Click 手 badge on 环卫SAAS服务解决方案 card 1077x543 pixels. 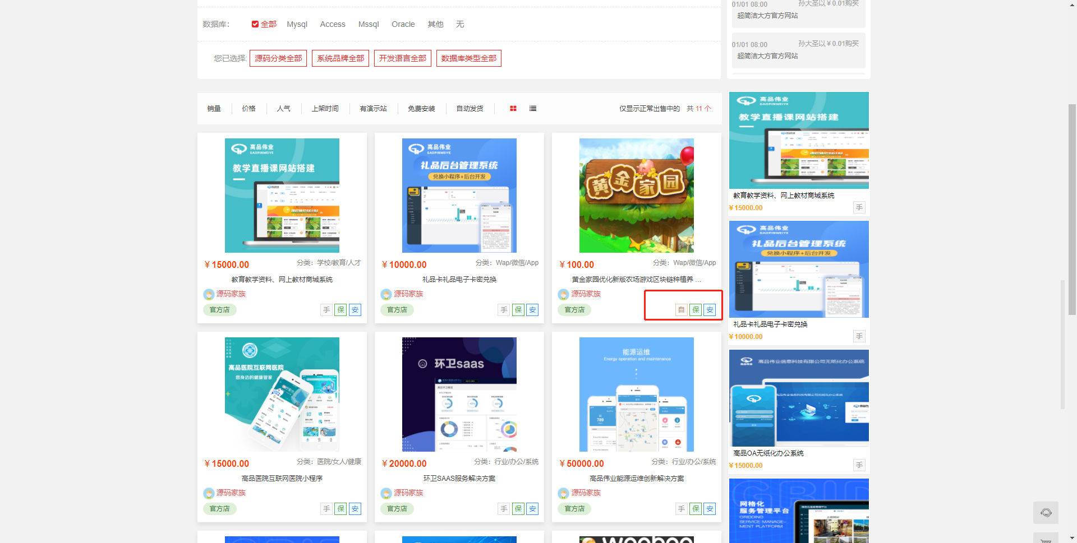[x=504, y=509]
